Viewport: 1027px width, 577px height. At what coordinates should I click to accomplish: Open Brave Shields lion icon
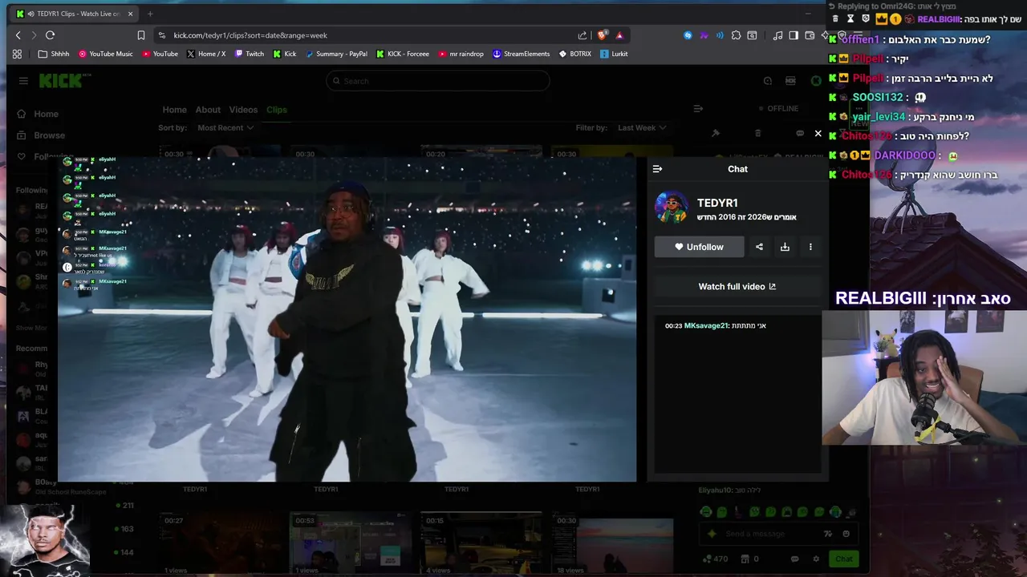tap(603, 35)
